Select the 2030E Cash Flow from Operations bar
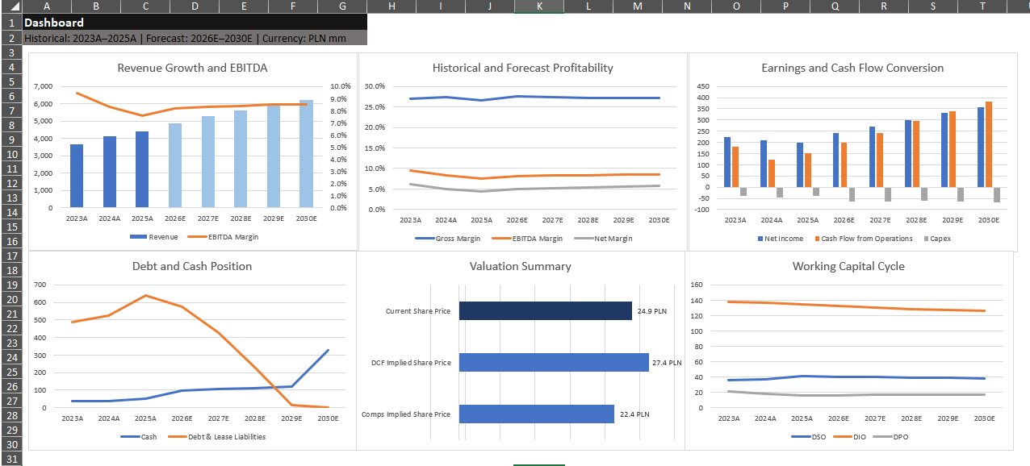This screenshot has height=466, width=1030. click(x=989, y=144)
